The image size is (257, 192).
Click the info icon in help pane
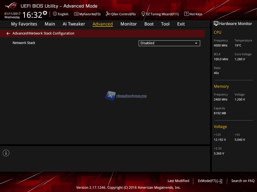(x=6, y=153)
